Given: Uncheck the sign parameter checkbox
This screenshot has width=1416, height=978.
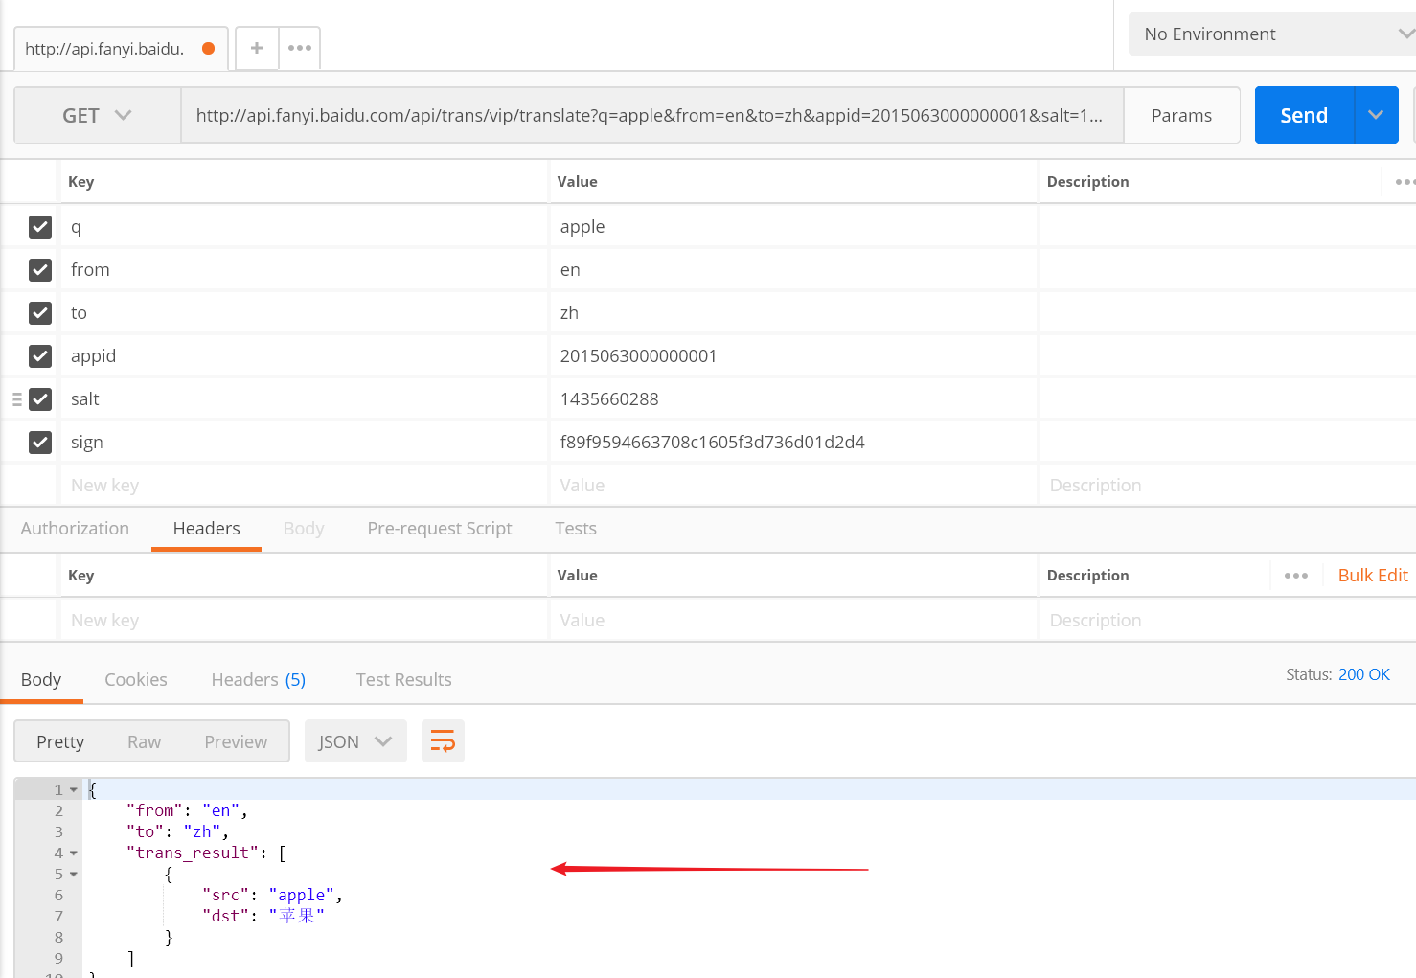Looking at the screenshot, I should (40, 443).
